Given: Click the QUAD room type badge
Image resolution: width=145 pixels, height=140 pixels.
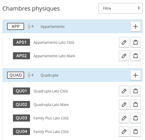Looking at the screenshot, I should click(x=16, y=75).
